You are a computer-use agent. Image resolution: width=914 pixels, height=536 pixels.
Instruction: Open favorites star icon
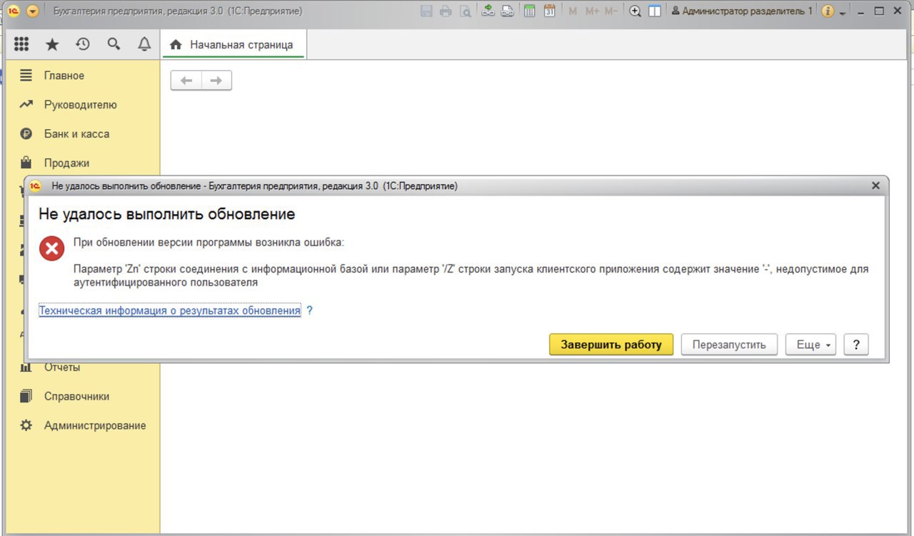52,44
